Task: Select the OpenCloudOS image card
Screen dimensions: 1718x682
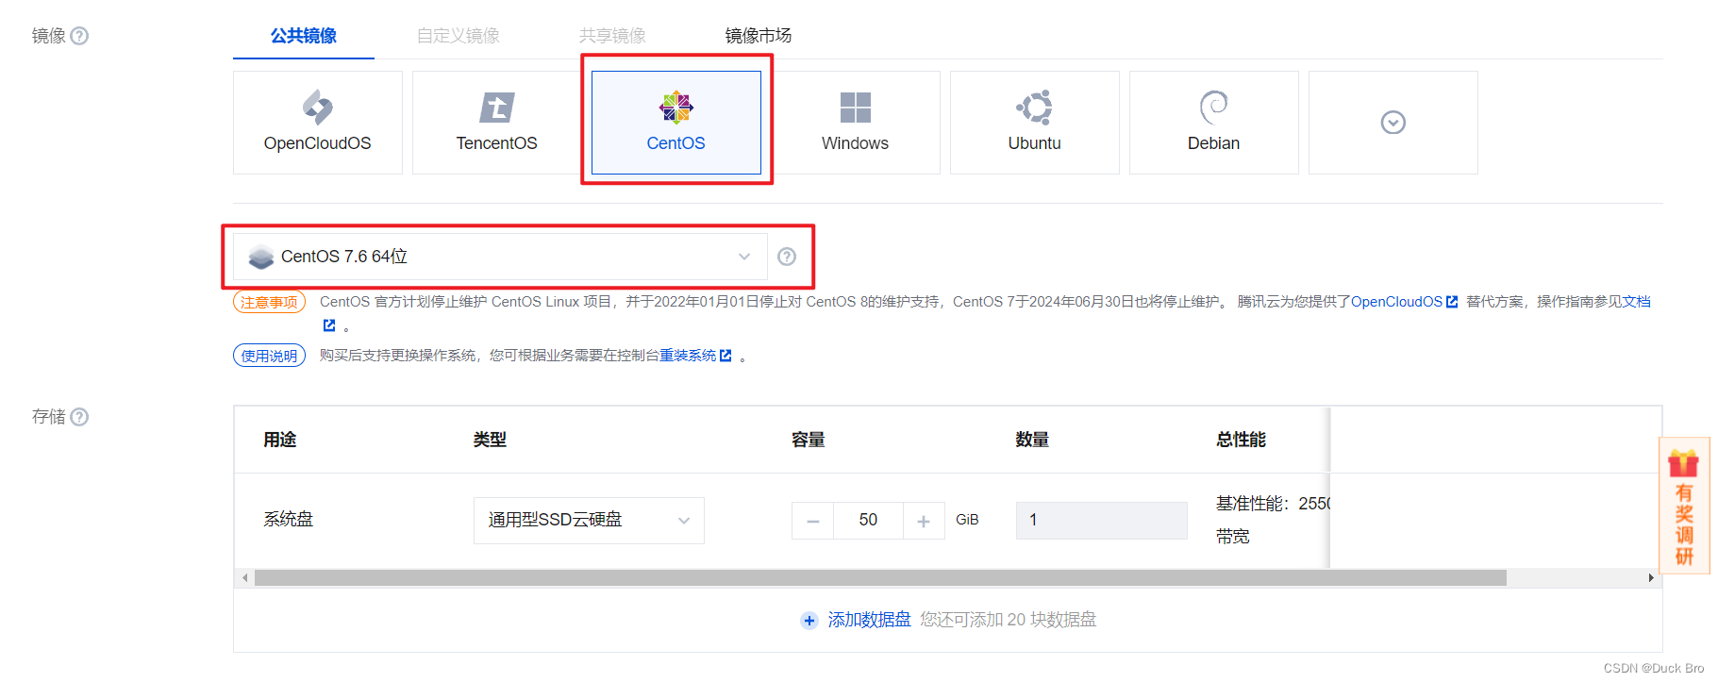Action: [318, 123]
